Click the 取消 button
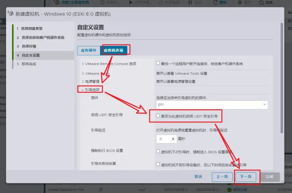 [x=198, y=177]
